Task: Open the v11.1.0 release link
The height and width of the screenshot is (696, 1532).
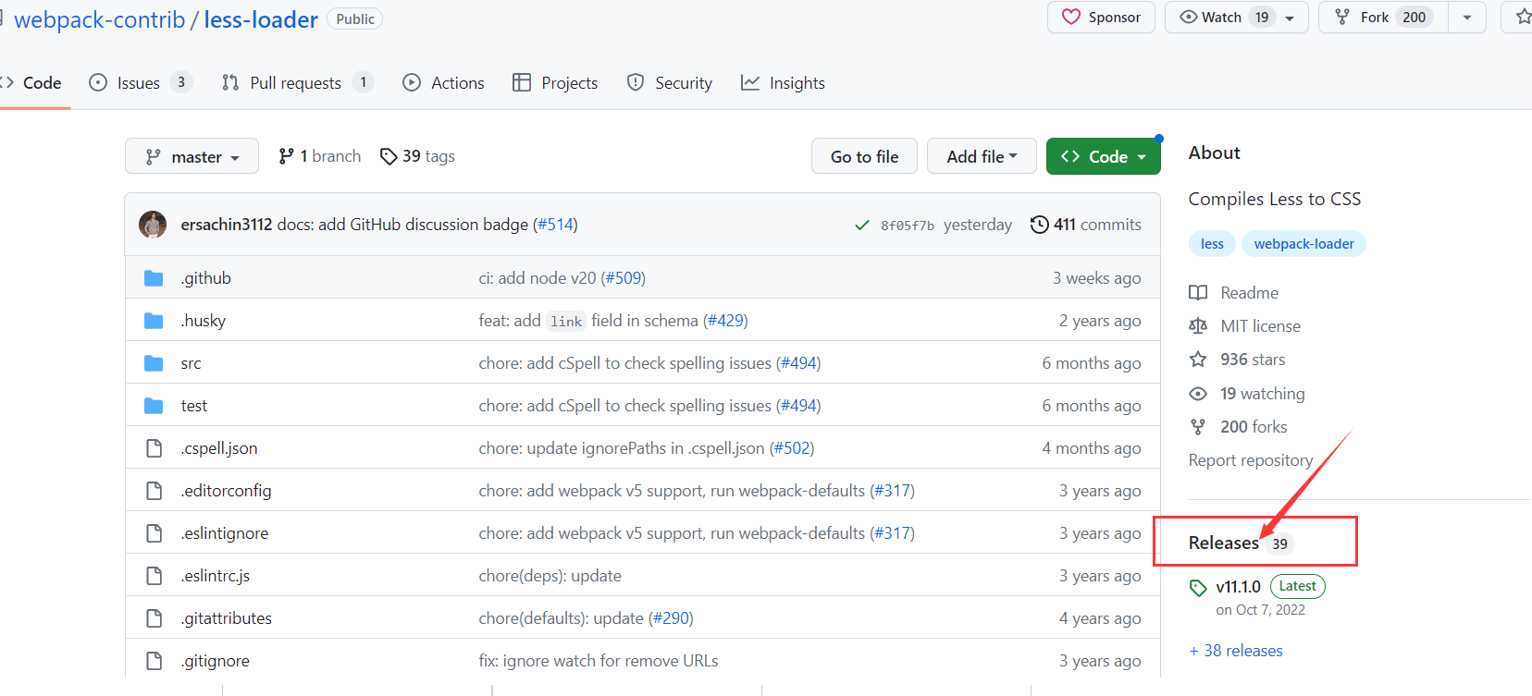Action: coord(1238,587)
